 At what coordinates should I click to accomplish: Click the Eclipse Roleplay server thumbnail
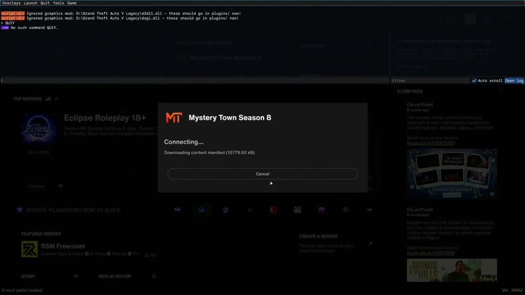pyautogui.click(x=39, y=128)
